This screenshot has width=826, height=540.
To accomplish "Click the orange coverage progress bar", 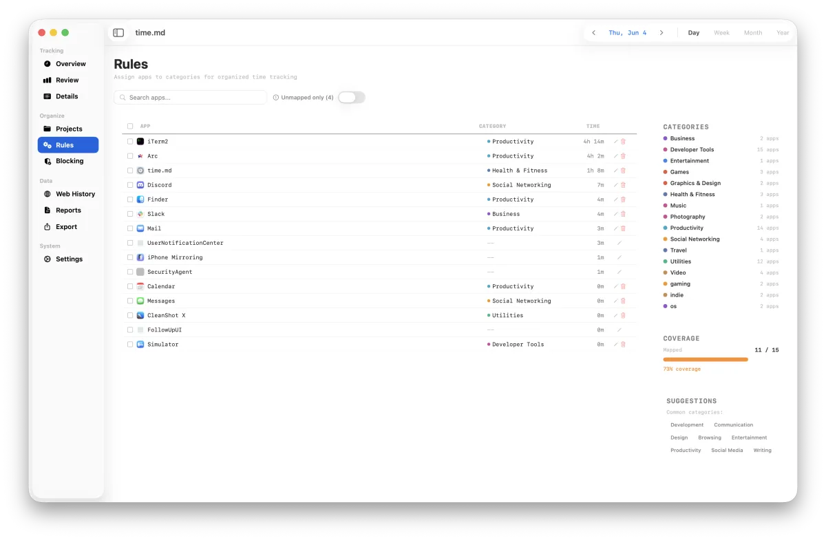I will (x=706, y=359).
